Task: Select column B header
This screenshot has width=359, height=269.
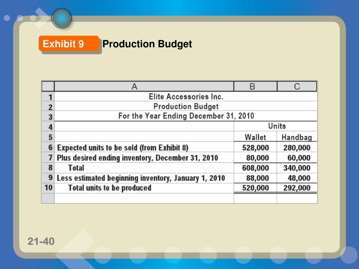Action: [x=255, y=87]
